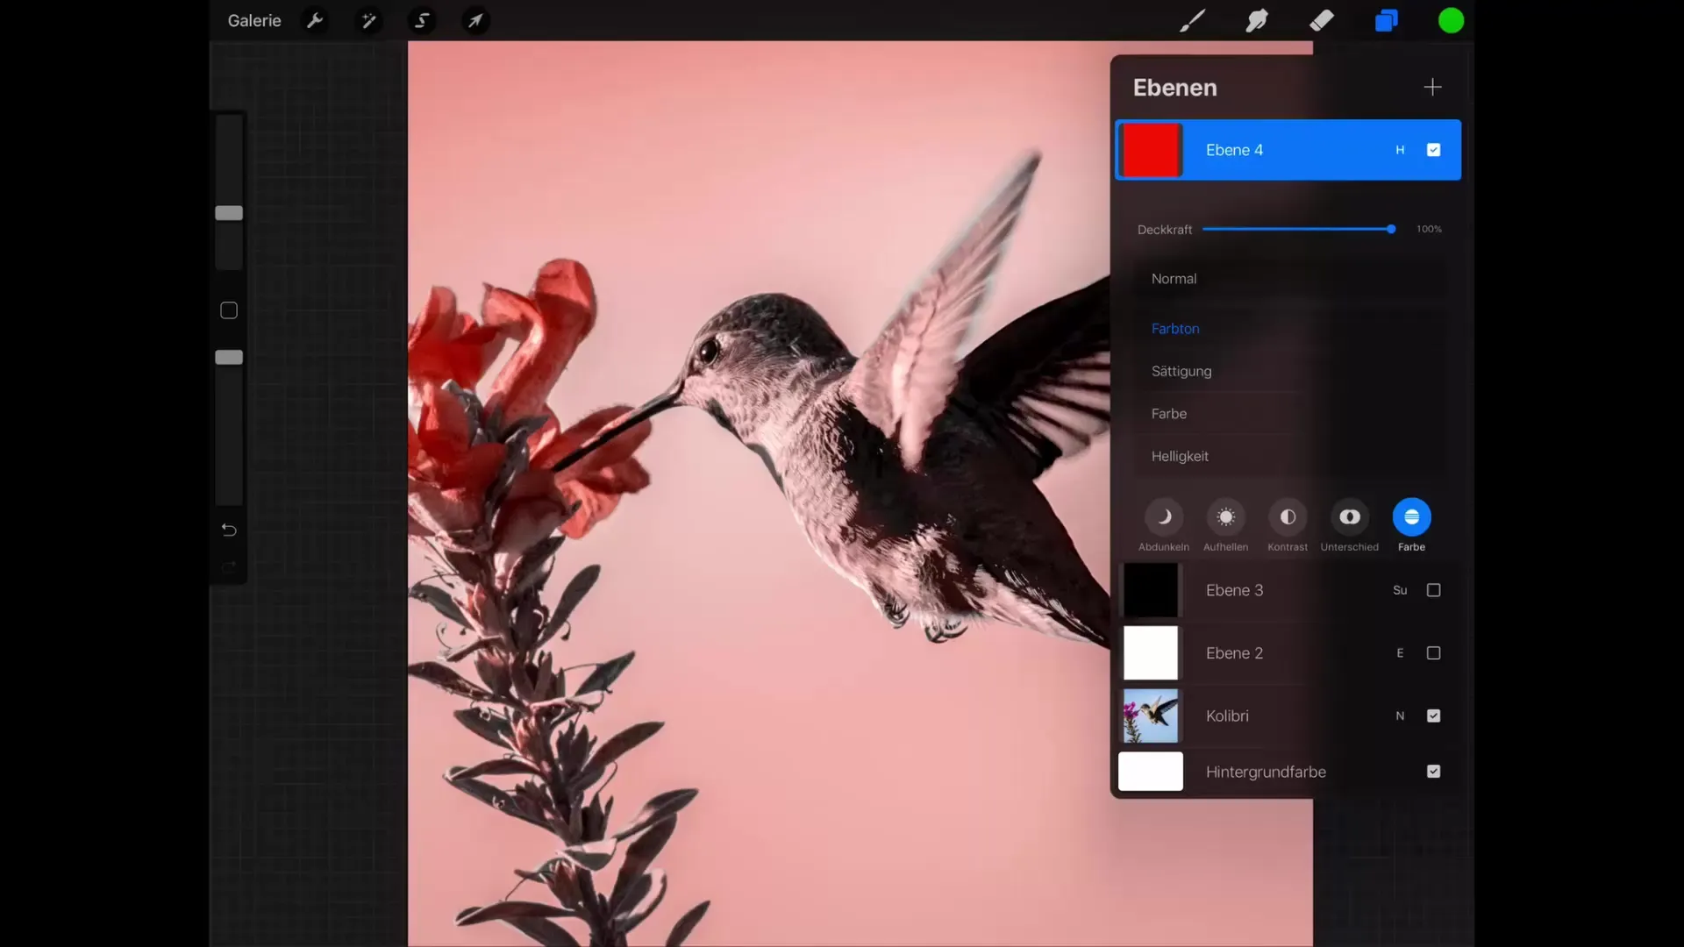
Task: Return to Galerie
Action: click(254, 20)
